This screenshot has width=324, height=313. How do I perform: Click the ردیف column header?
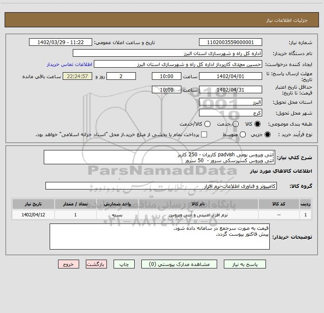point(305,204)
